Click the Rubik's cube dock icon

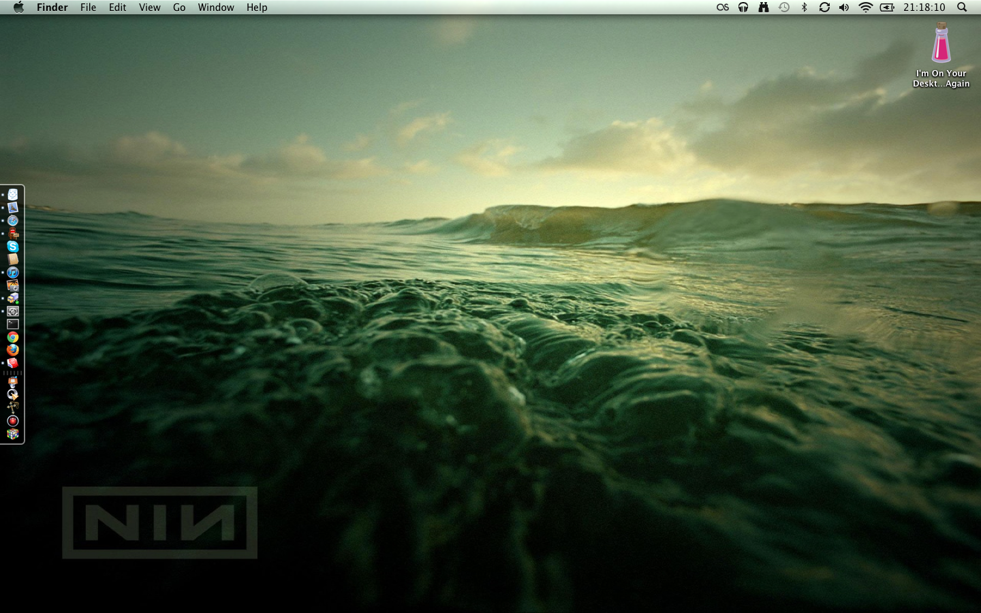tap(13, 434)
